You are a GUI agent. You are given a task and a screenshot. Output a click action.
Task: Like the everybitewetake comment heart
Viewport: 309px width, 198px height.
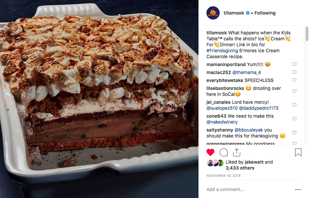click(294, 80)
